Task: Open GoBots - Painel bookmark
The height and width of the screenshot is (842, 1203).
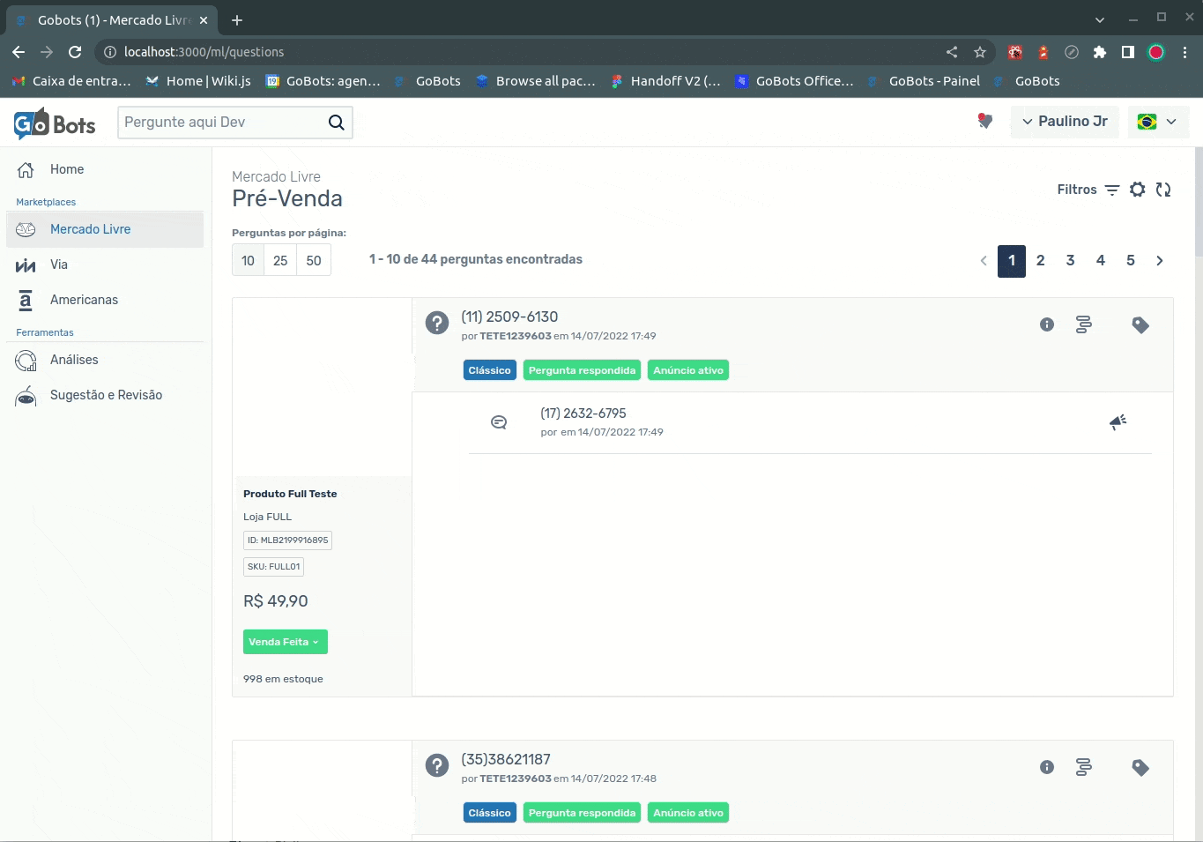Action: [x=924, y=81]
